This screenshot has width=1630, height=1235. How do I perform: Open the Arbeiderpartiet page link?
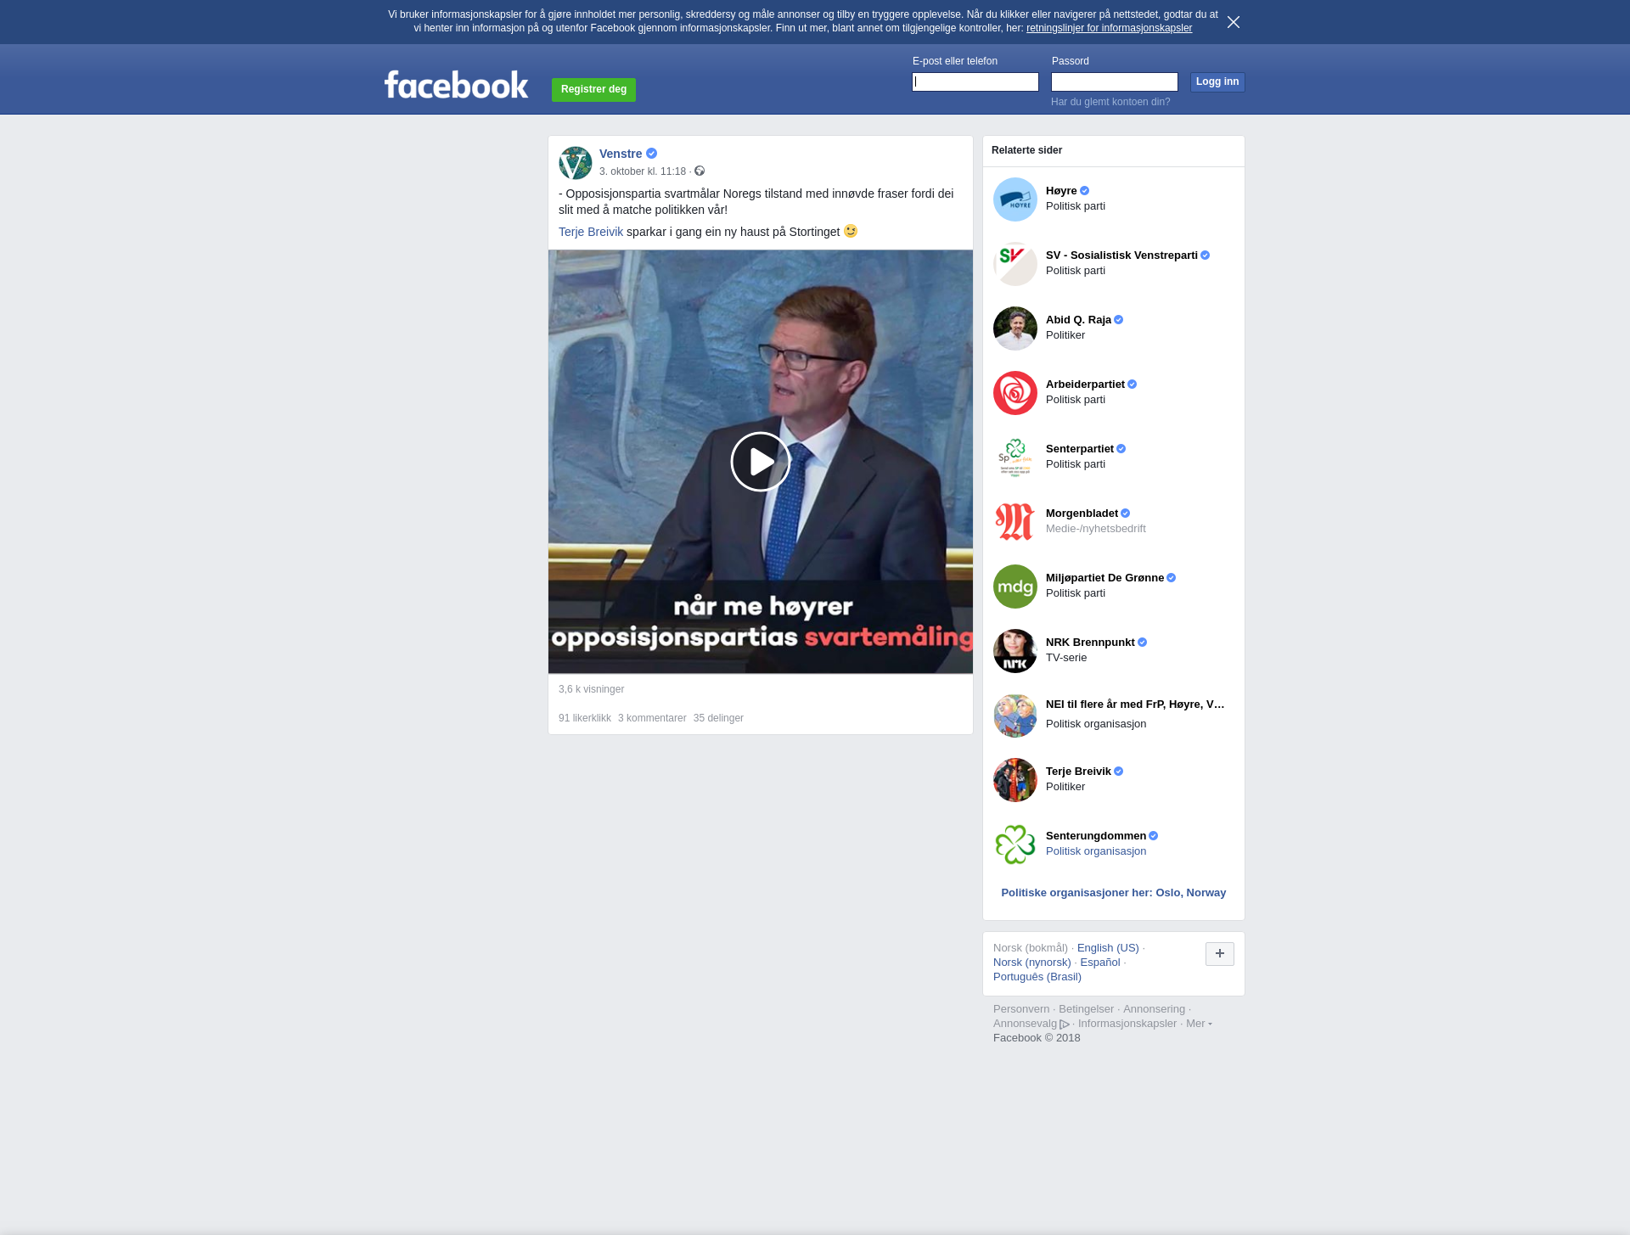[1085, 385]
